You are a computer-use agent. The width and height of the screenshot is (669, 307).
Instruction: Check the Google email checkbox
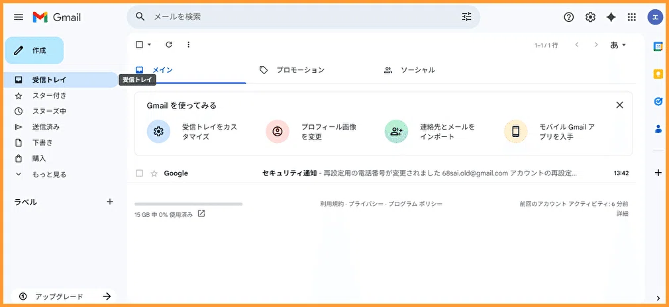tap(139, 173)
